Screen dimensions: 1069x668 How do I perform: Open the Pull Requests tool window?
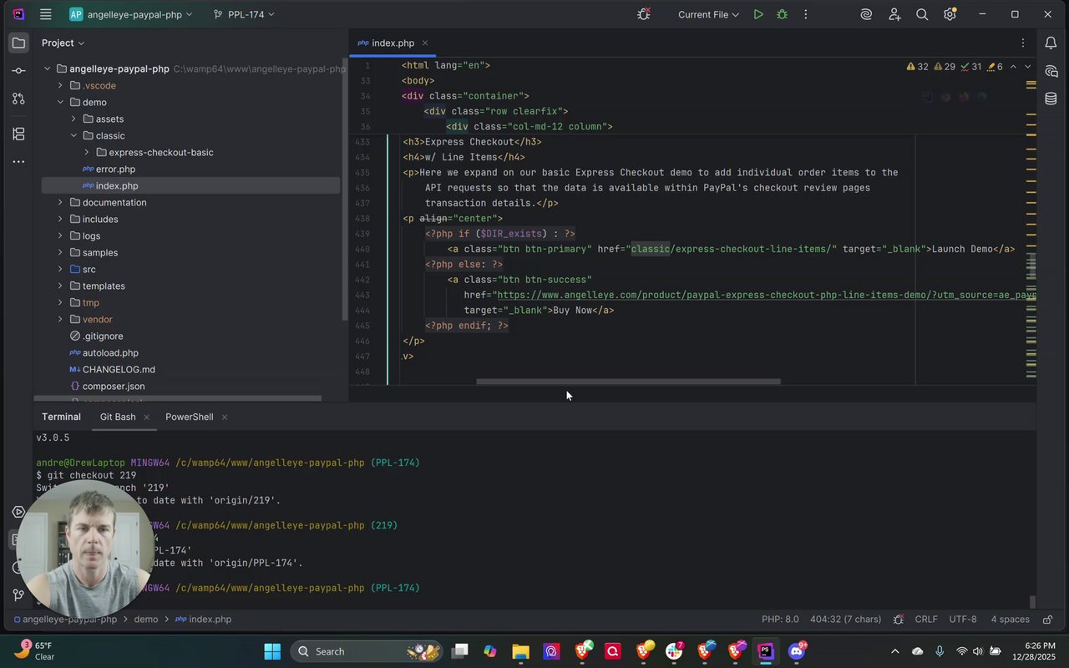coord(18,99)
